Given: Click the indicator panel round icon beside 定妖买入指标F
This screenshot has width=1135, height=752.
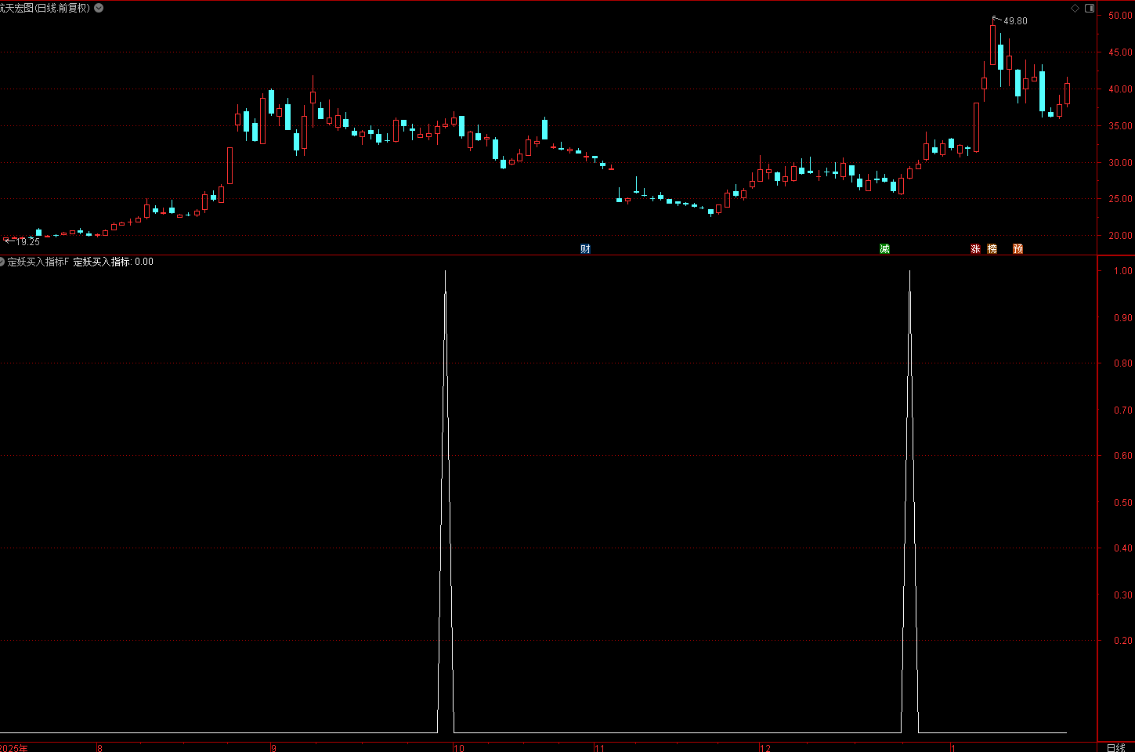Looking at the screenshot, I should (x=2, y=262).
